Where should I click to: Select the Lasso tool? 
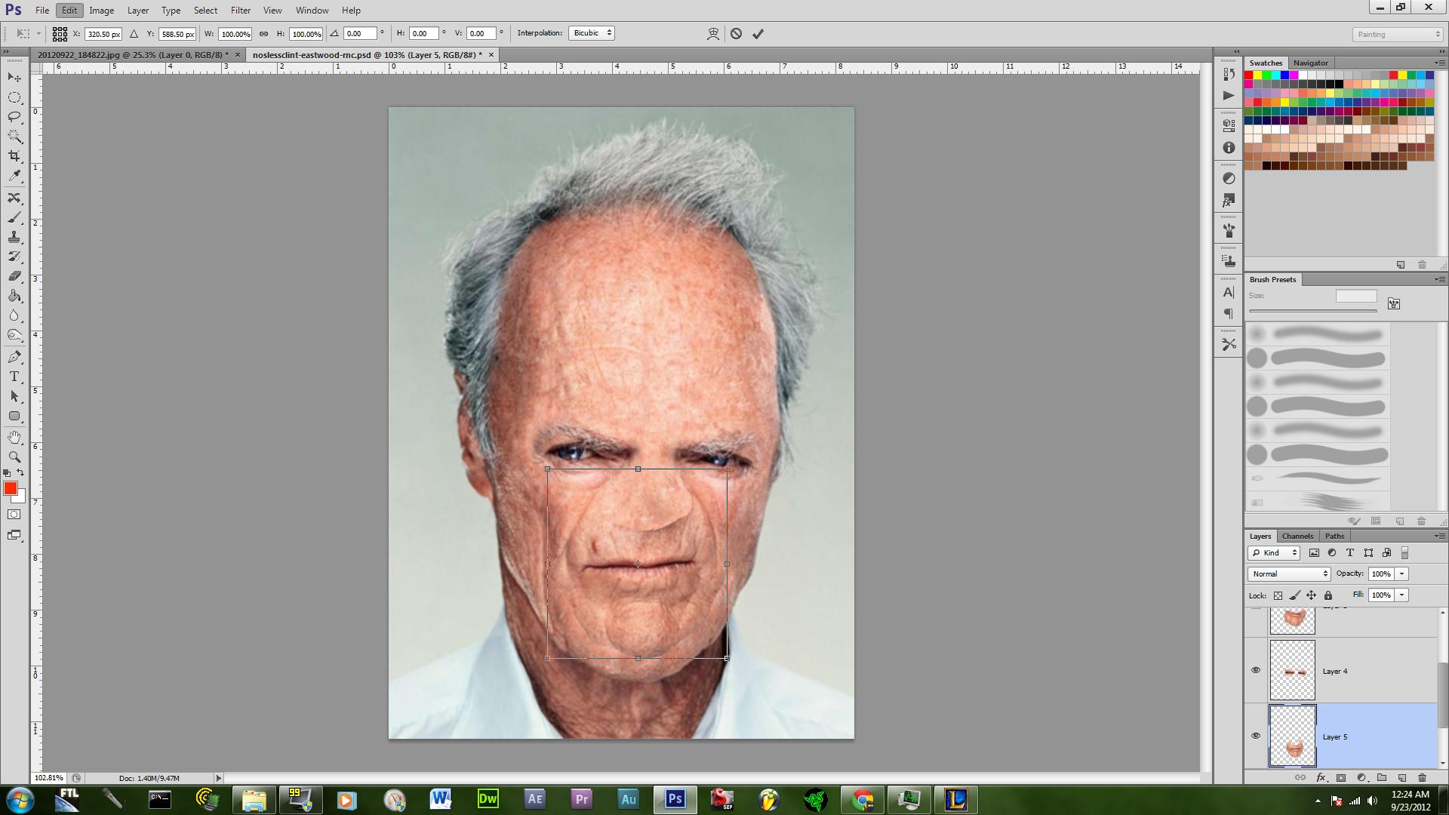pos(14,117)
